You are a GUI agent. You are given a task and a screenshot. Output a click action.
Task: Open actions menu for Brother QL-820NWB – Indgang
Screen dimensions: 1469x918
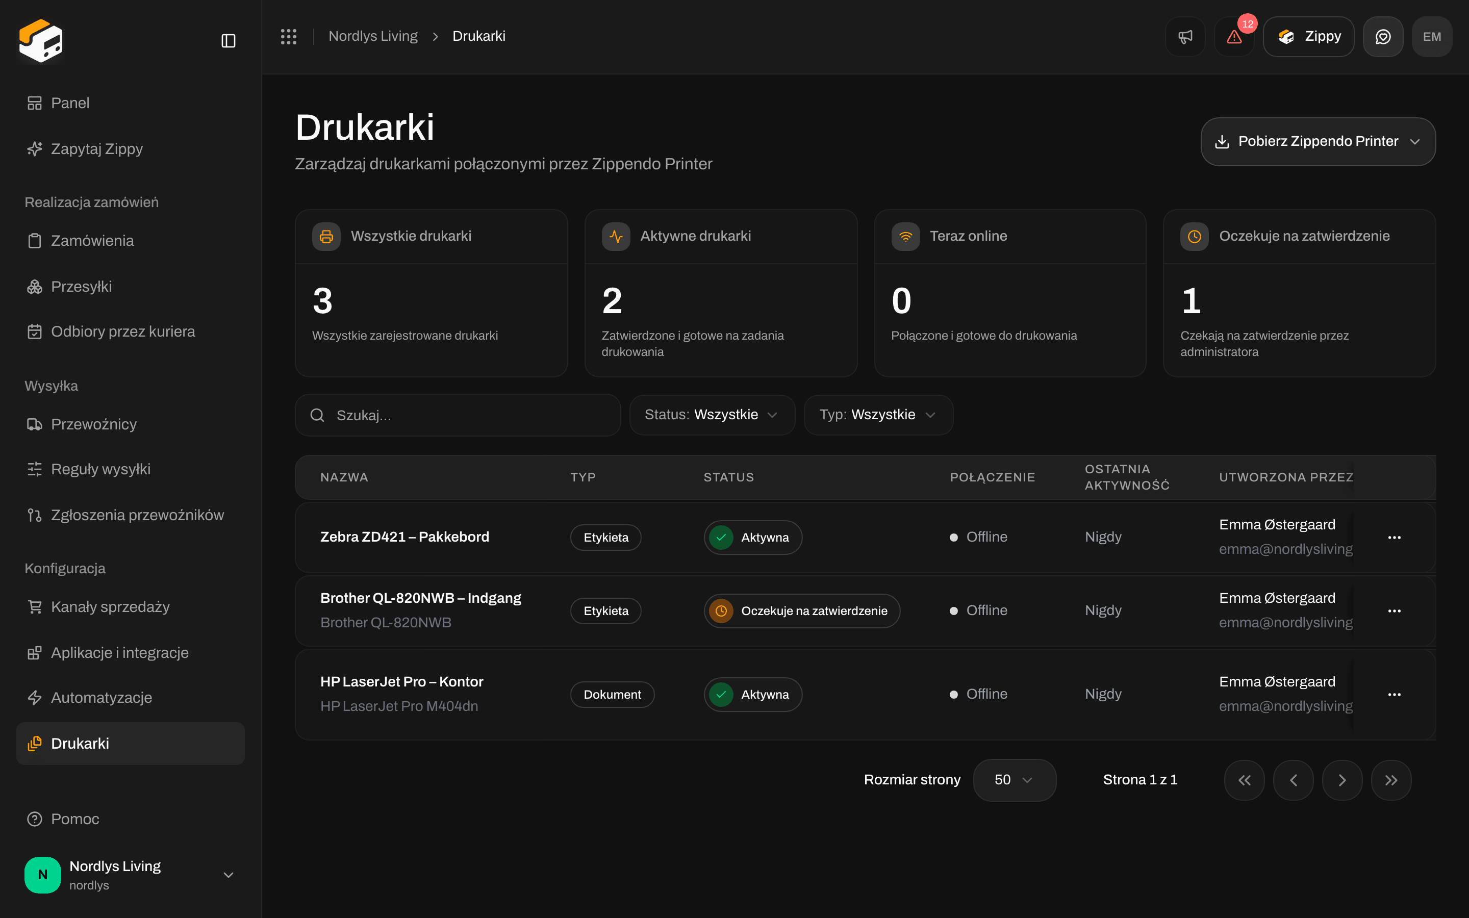pyautogui.click(x=1395, y=611)
